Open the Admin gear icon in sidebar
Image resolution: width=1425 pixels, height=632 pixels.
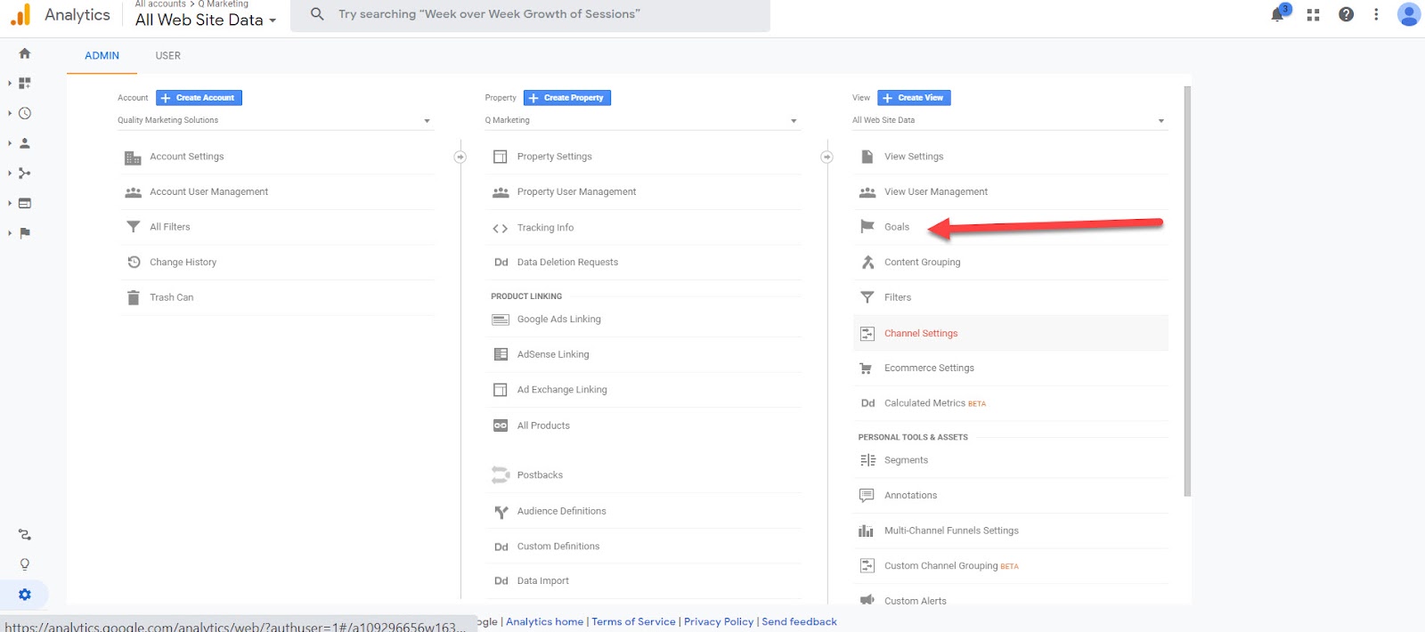point(25,595)
